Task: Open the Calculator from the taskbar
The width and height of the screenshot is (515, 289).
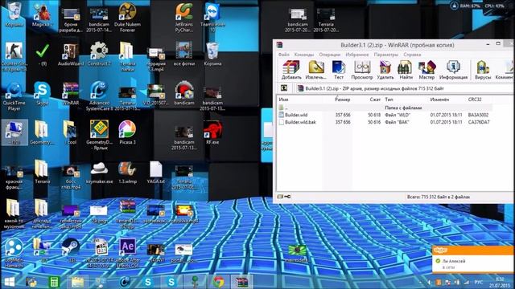Action: (54, 282)
